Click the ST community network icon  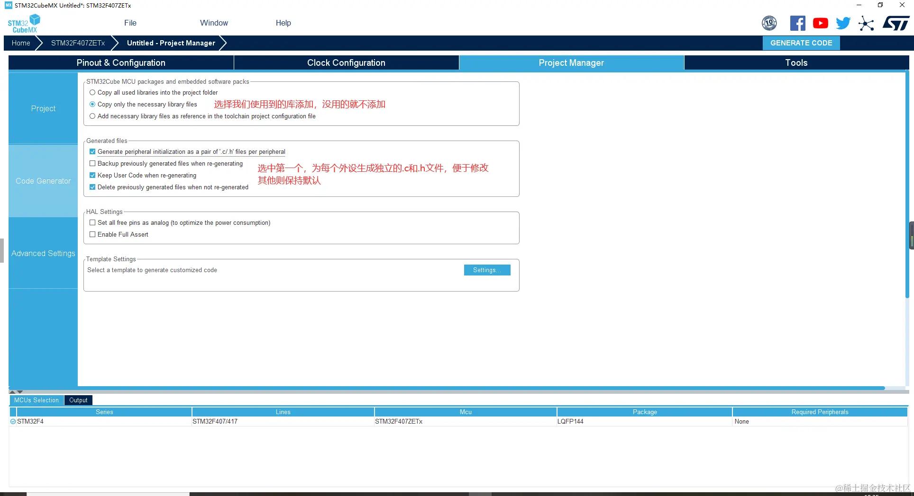click(x=866, y=23)
